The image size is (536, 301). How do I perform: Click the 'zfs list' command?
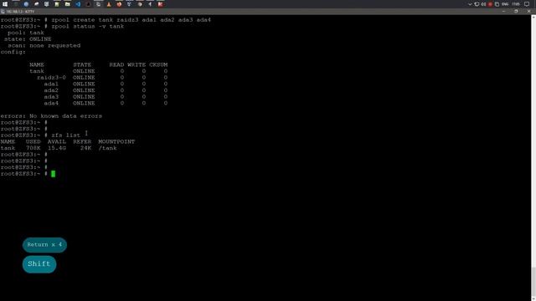point(65,135)
